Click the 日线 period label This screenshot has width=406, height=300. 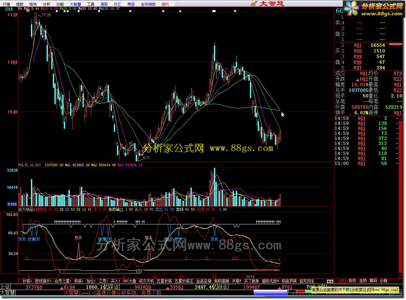coord(9,9)
